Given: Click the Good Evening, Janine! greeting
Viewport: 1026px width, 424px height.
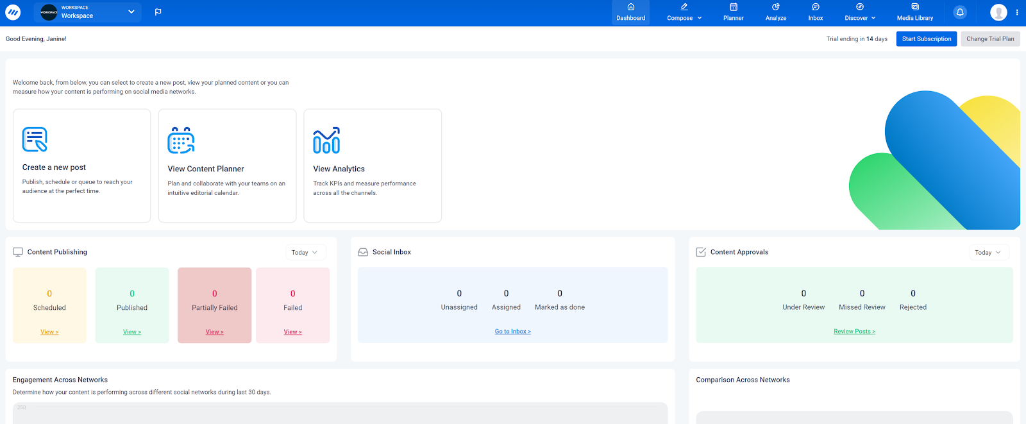Looking at the screenshot, I should click(36, 39).
